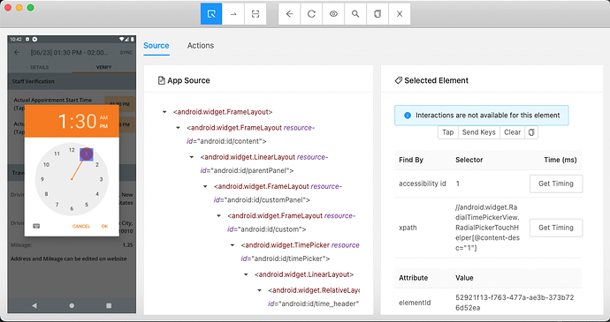Activate Select Elements mode icon
Screen dimensions: 610x322
pyautogui.click(x=211, y=14)
